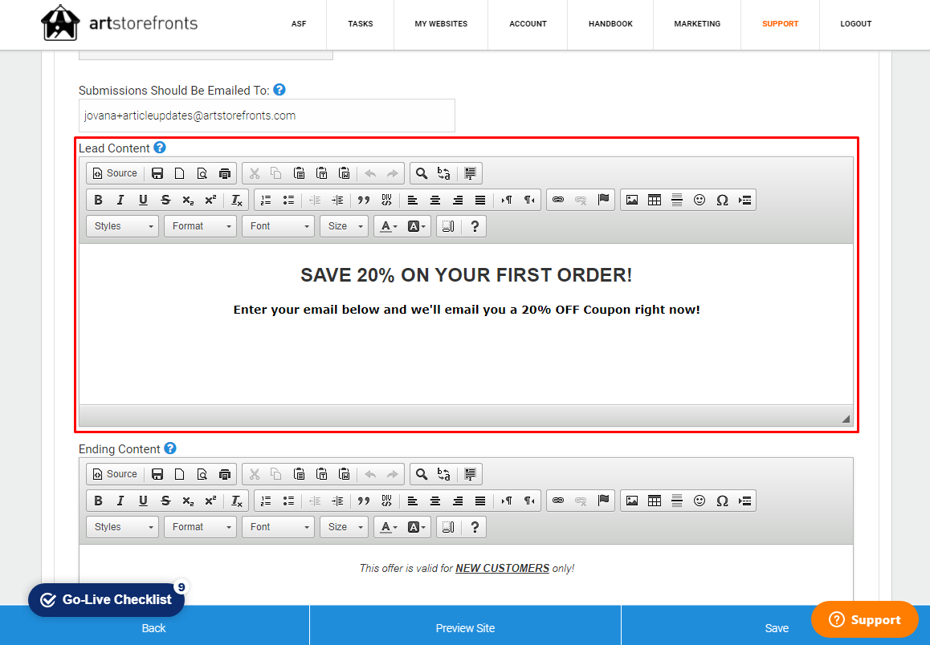Open Font dropdown in Ending Content editor
This screenshot has width=930, height=645.
click(278, 527)
